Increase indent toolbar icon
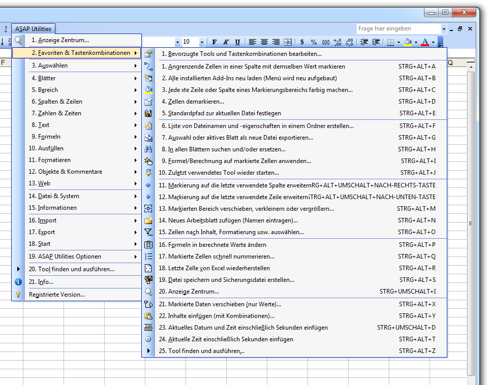This screenshot has width=490, height=385. point(376,42)
